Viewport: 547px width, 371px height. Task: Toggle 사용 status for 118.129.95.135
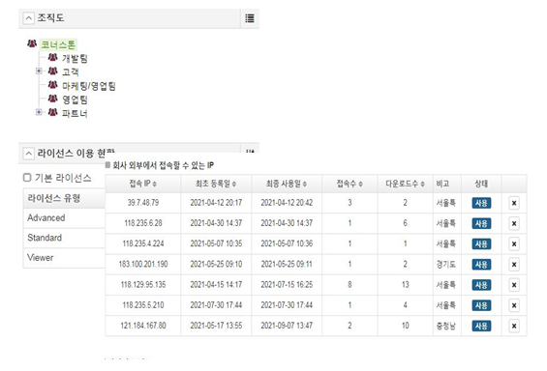coord(481,285)
